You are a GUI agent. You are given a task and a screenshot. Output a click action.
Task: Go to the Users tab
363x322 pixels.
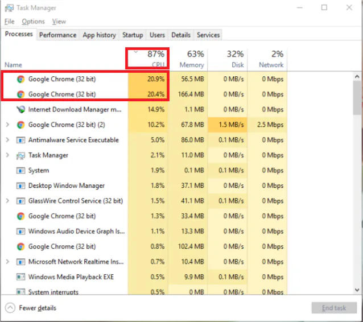pyautogui.click(x=157, y=35)
